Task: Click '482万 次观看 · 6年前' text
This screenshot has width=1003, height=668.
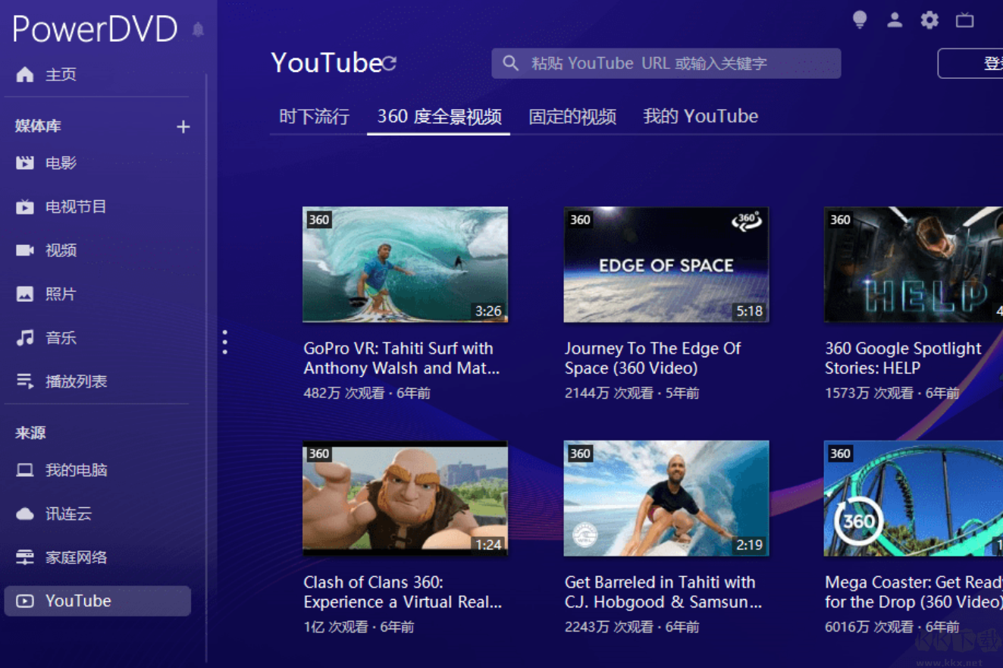Action: point(367,394)
